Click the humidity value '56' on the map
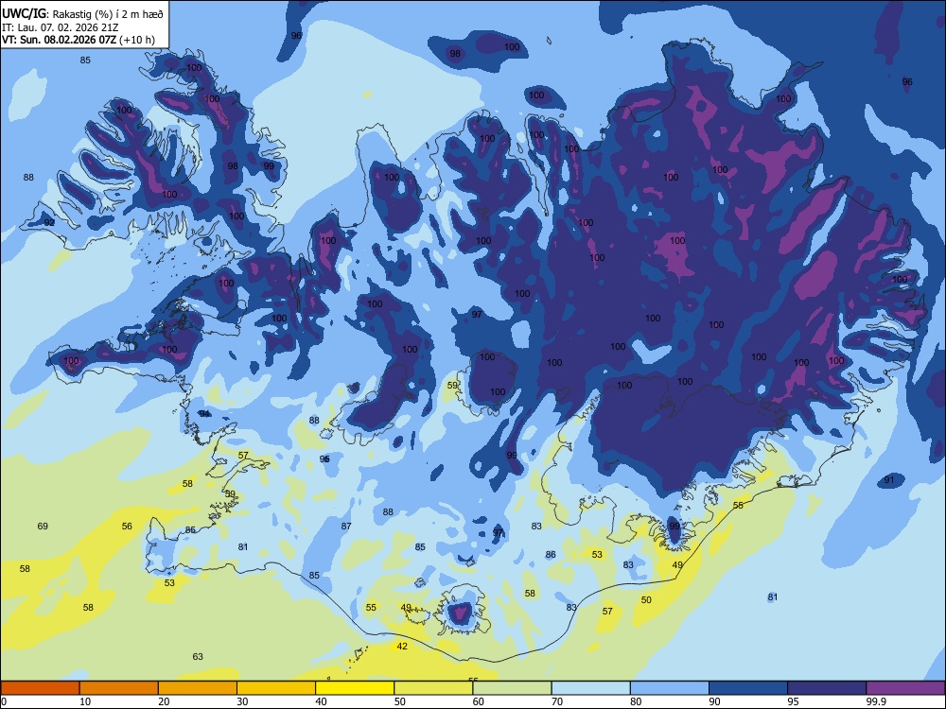 [x=127, y=527]
